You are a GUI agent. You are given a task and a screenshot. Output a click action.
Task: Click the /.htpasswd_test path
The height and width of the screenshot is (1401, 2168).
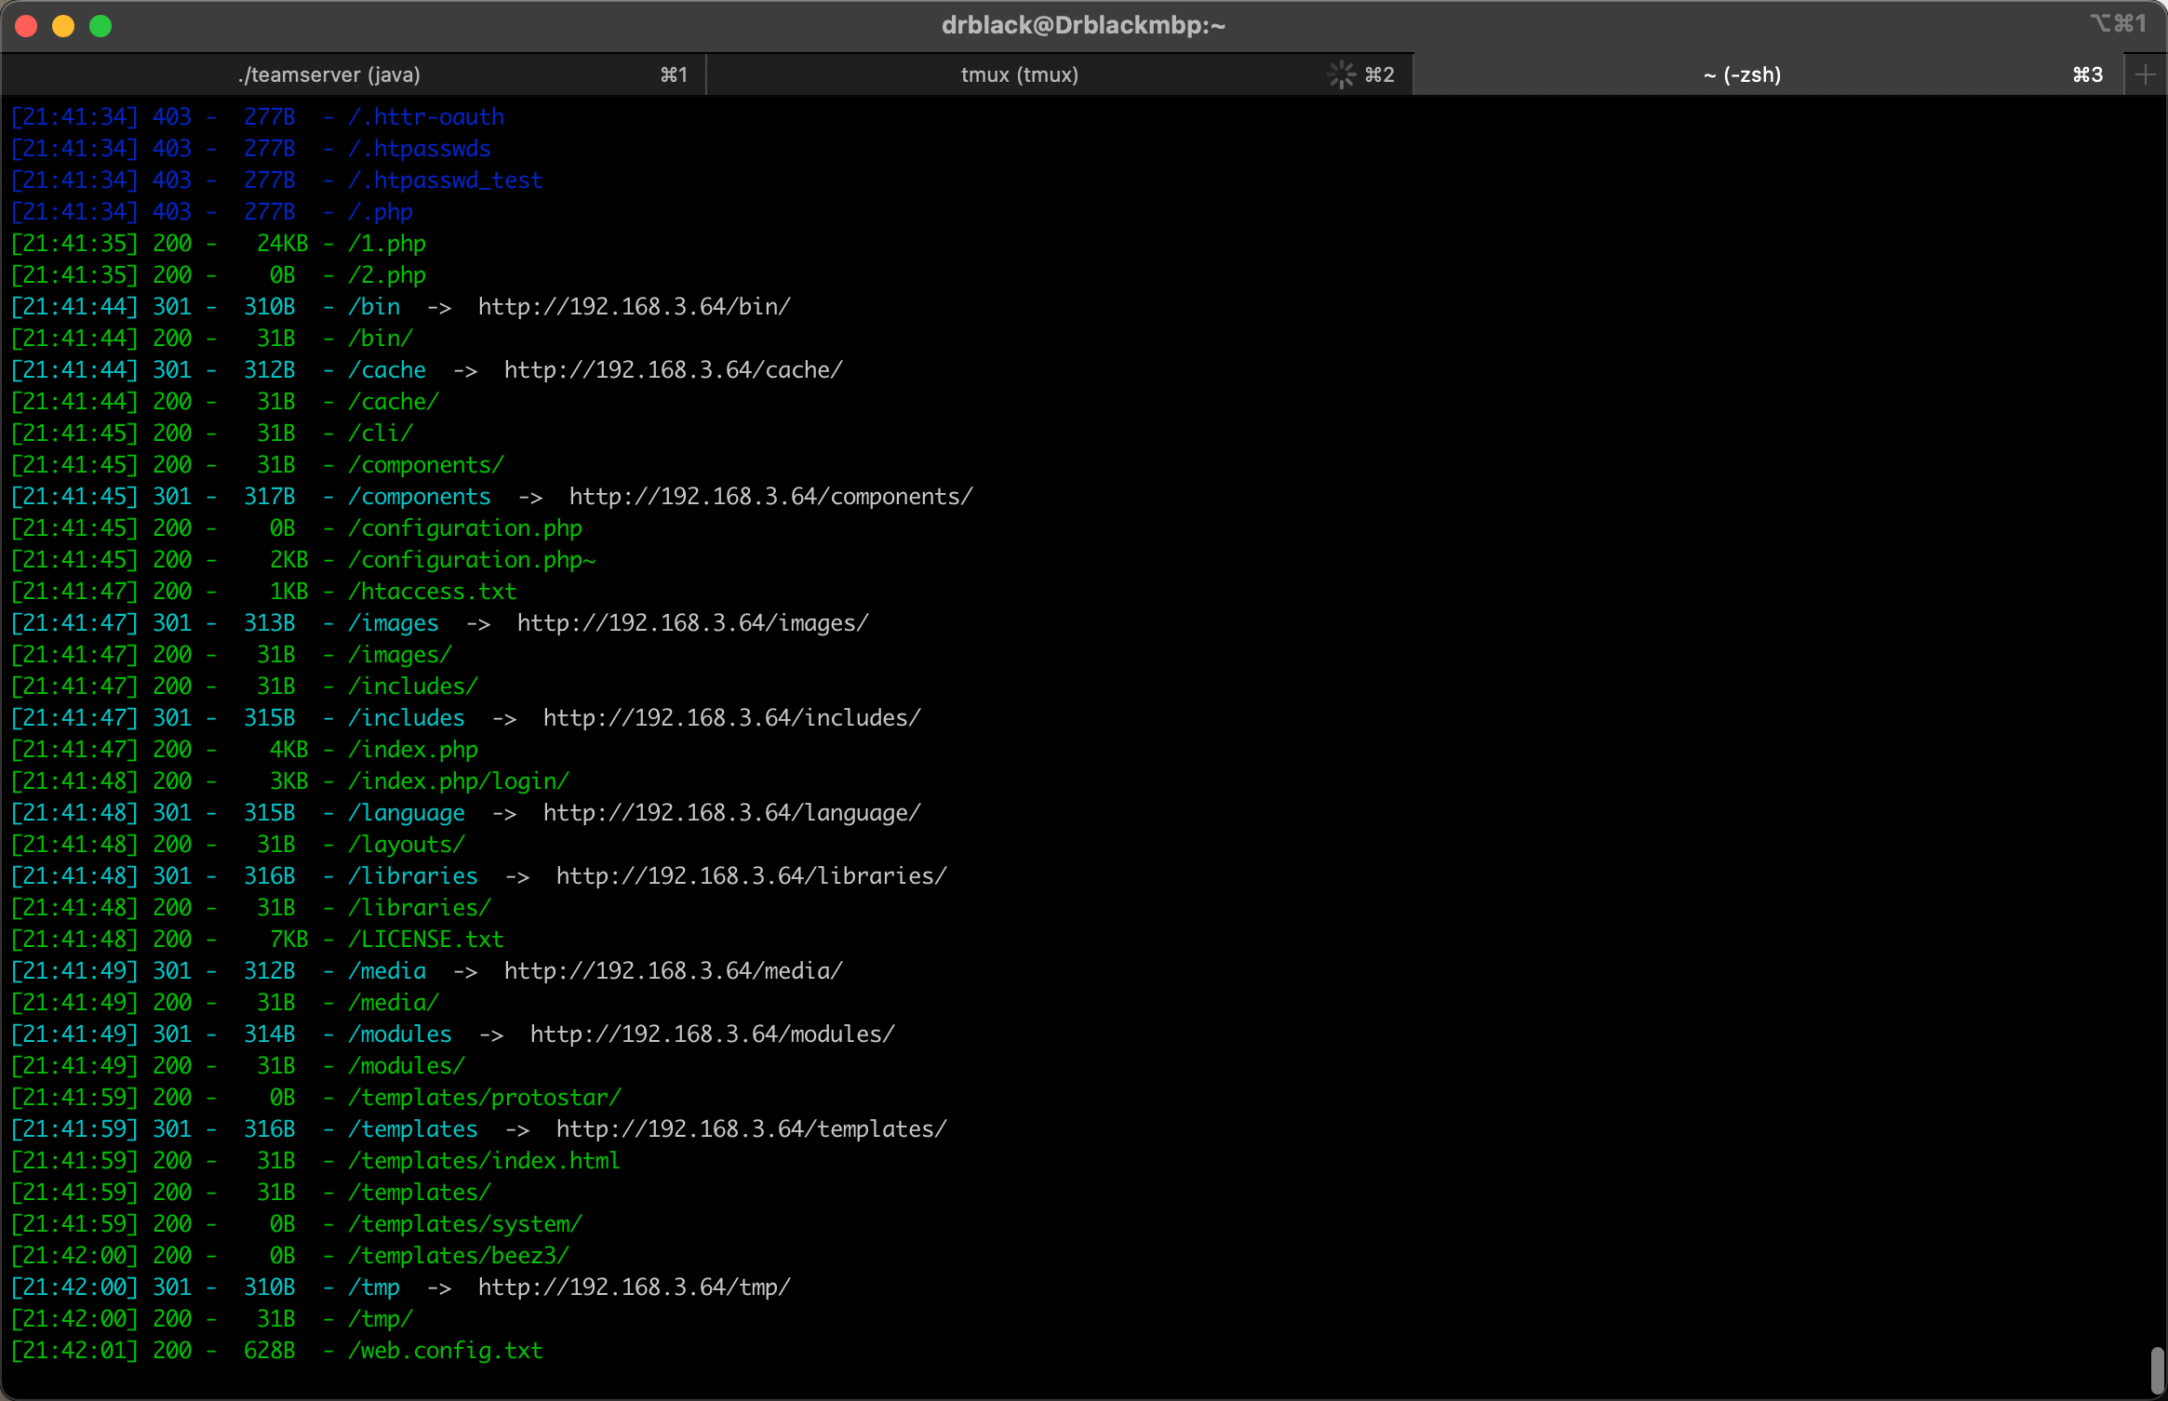click(446, 180)
